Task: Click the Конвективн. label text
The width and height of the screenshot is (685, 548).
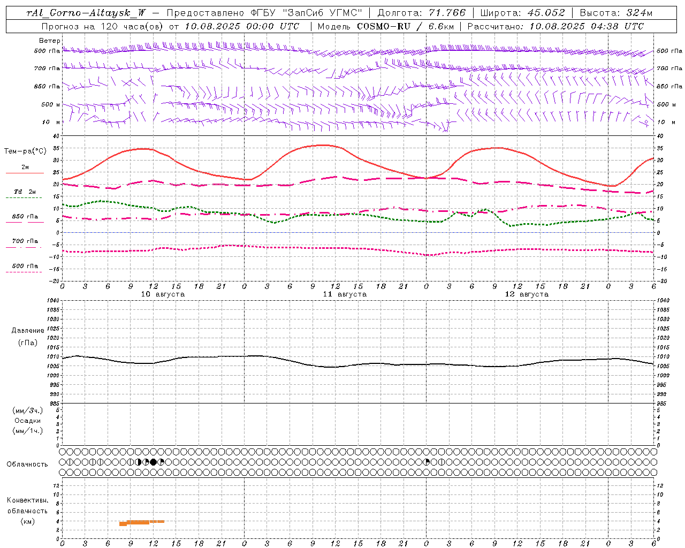Action: pyautogui.click(x=28, y=500)
